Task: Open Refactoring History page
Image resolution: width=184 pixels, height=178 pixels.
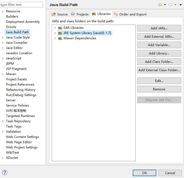Action: 21,90
